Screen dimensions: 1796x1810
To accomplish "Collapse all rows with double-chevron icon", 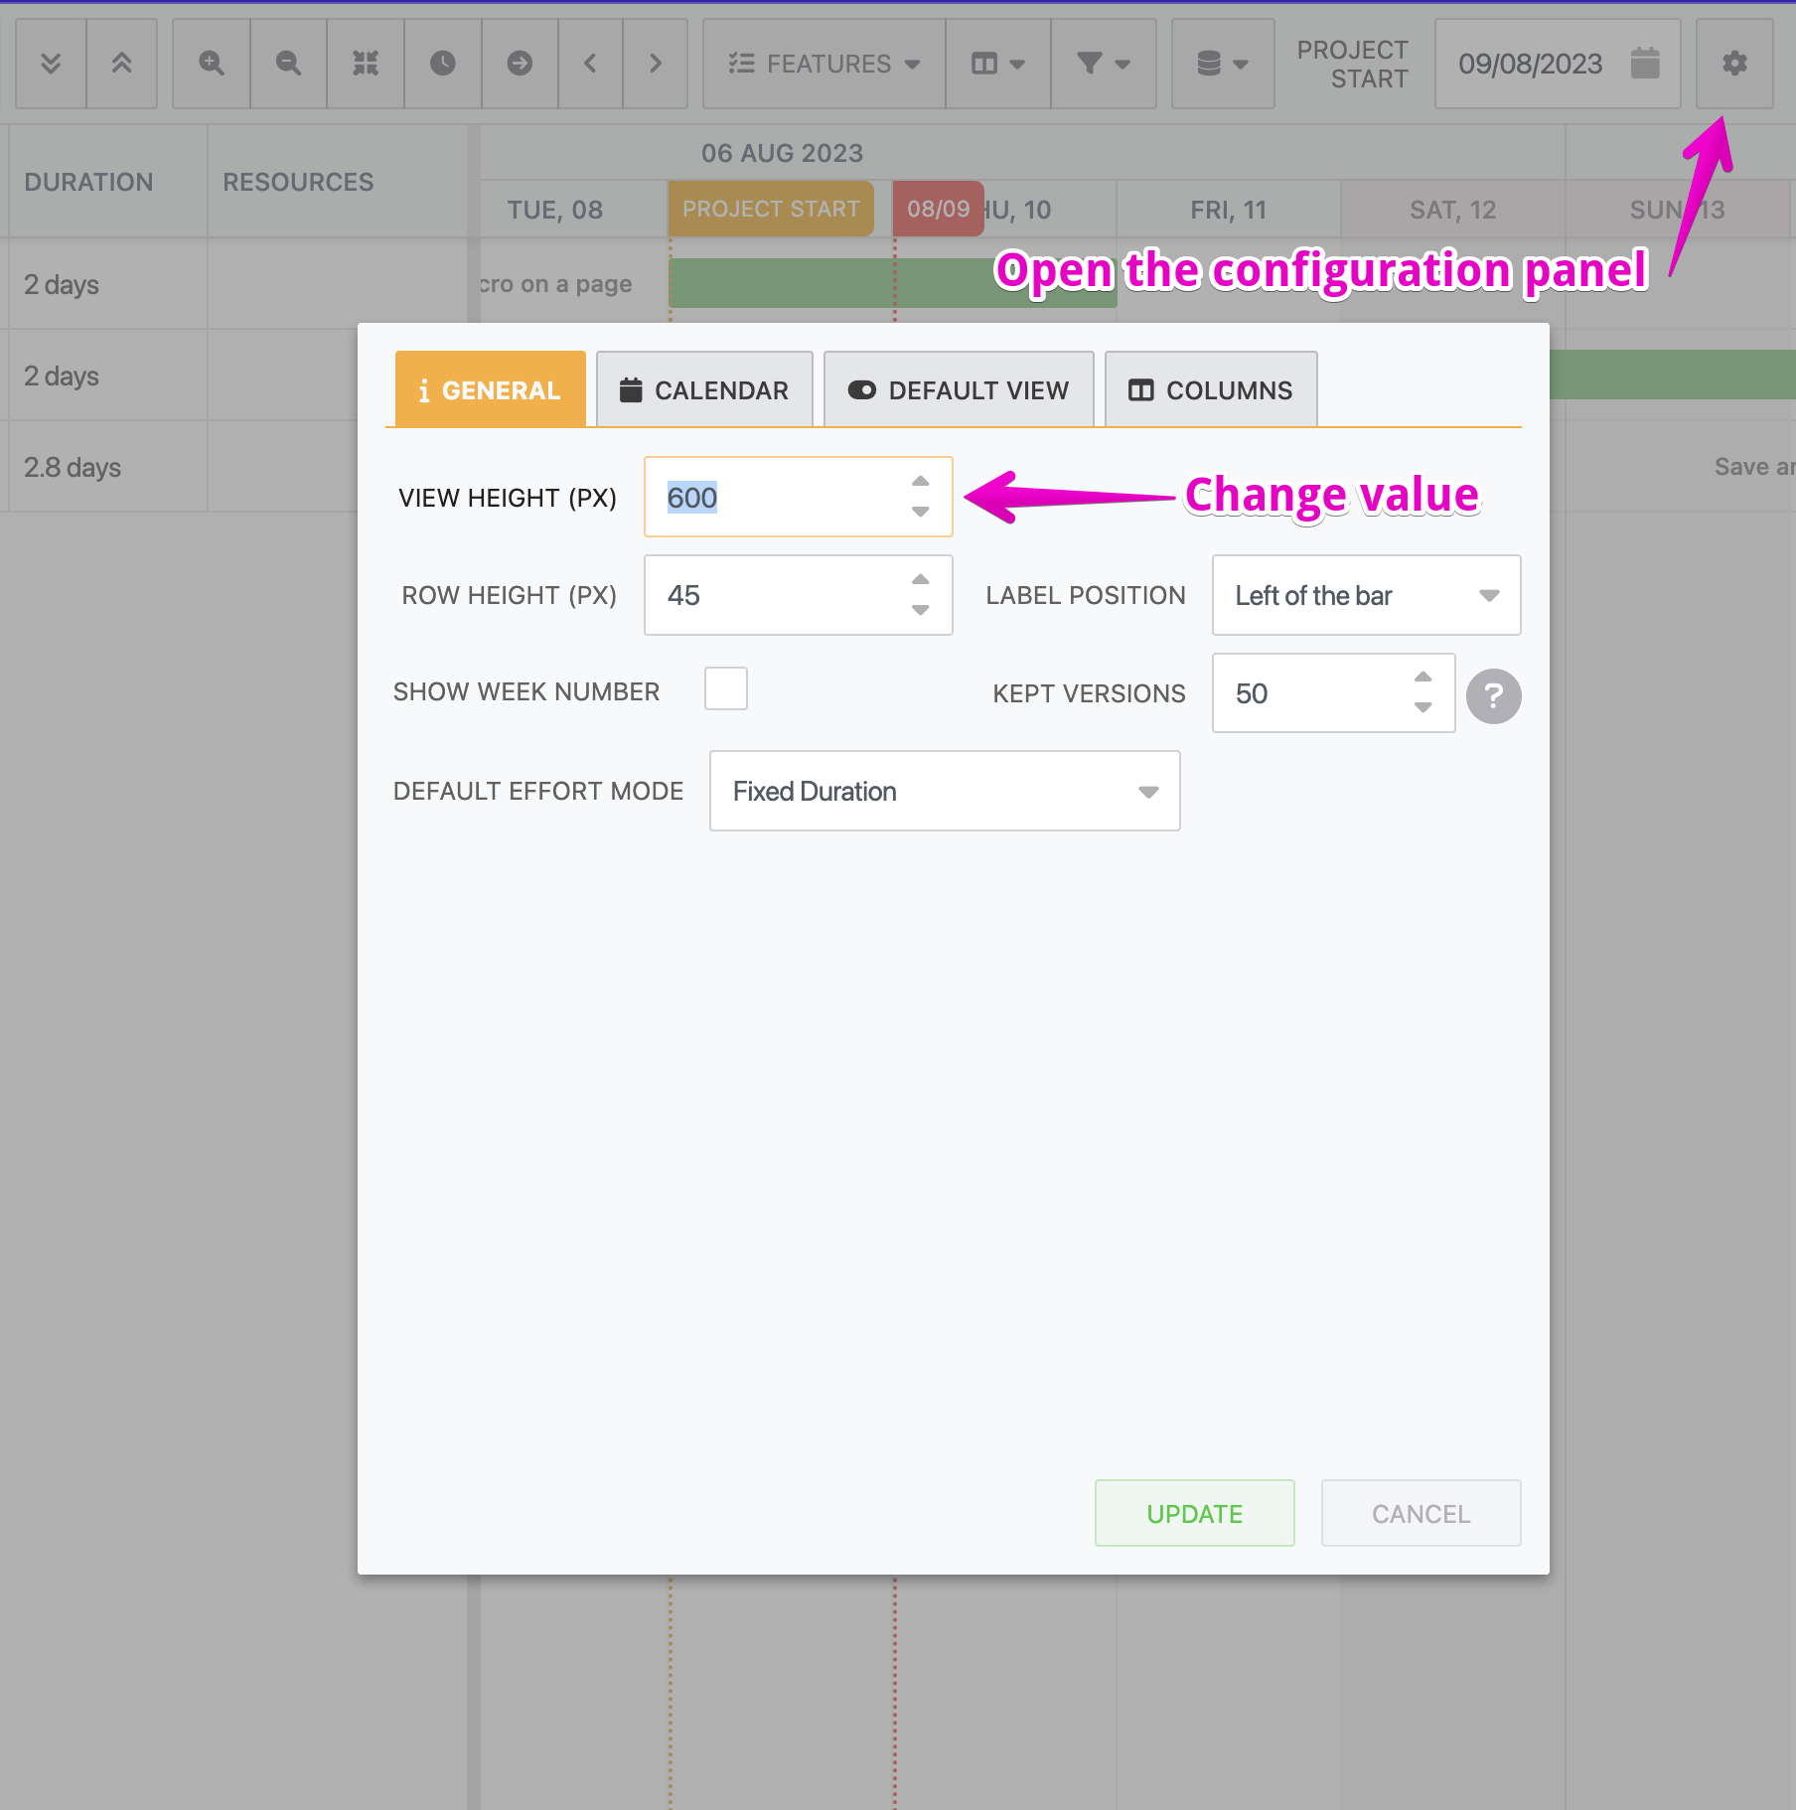I will (x=50, y=64).
